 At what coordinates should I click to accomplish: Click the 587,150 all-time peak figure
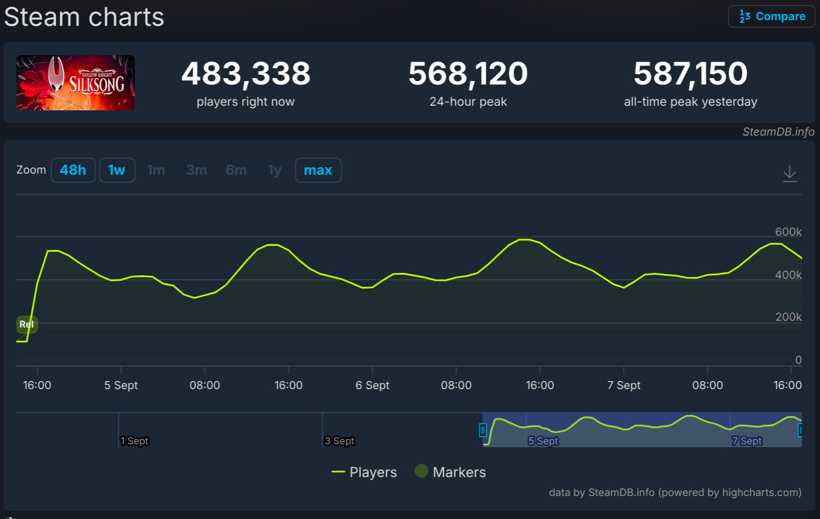coord(691,74)
